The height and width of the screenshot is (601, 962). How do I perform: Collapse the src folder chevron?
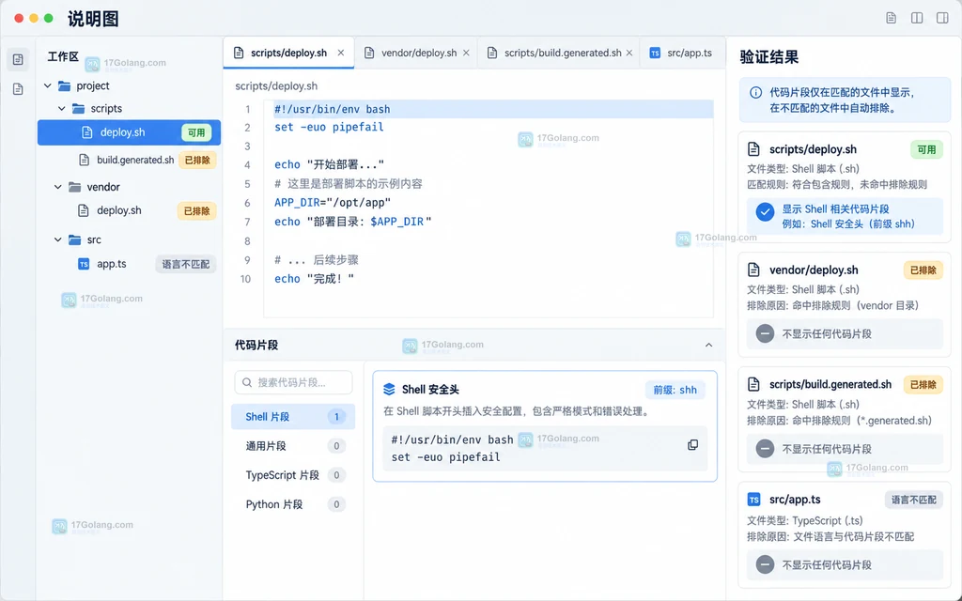57,239
